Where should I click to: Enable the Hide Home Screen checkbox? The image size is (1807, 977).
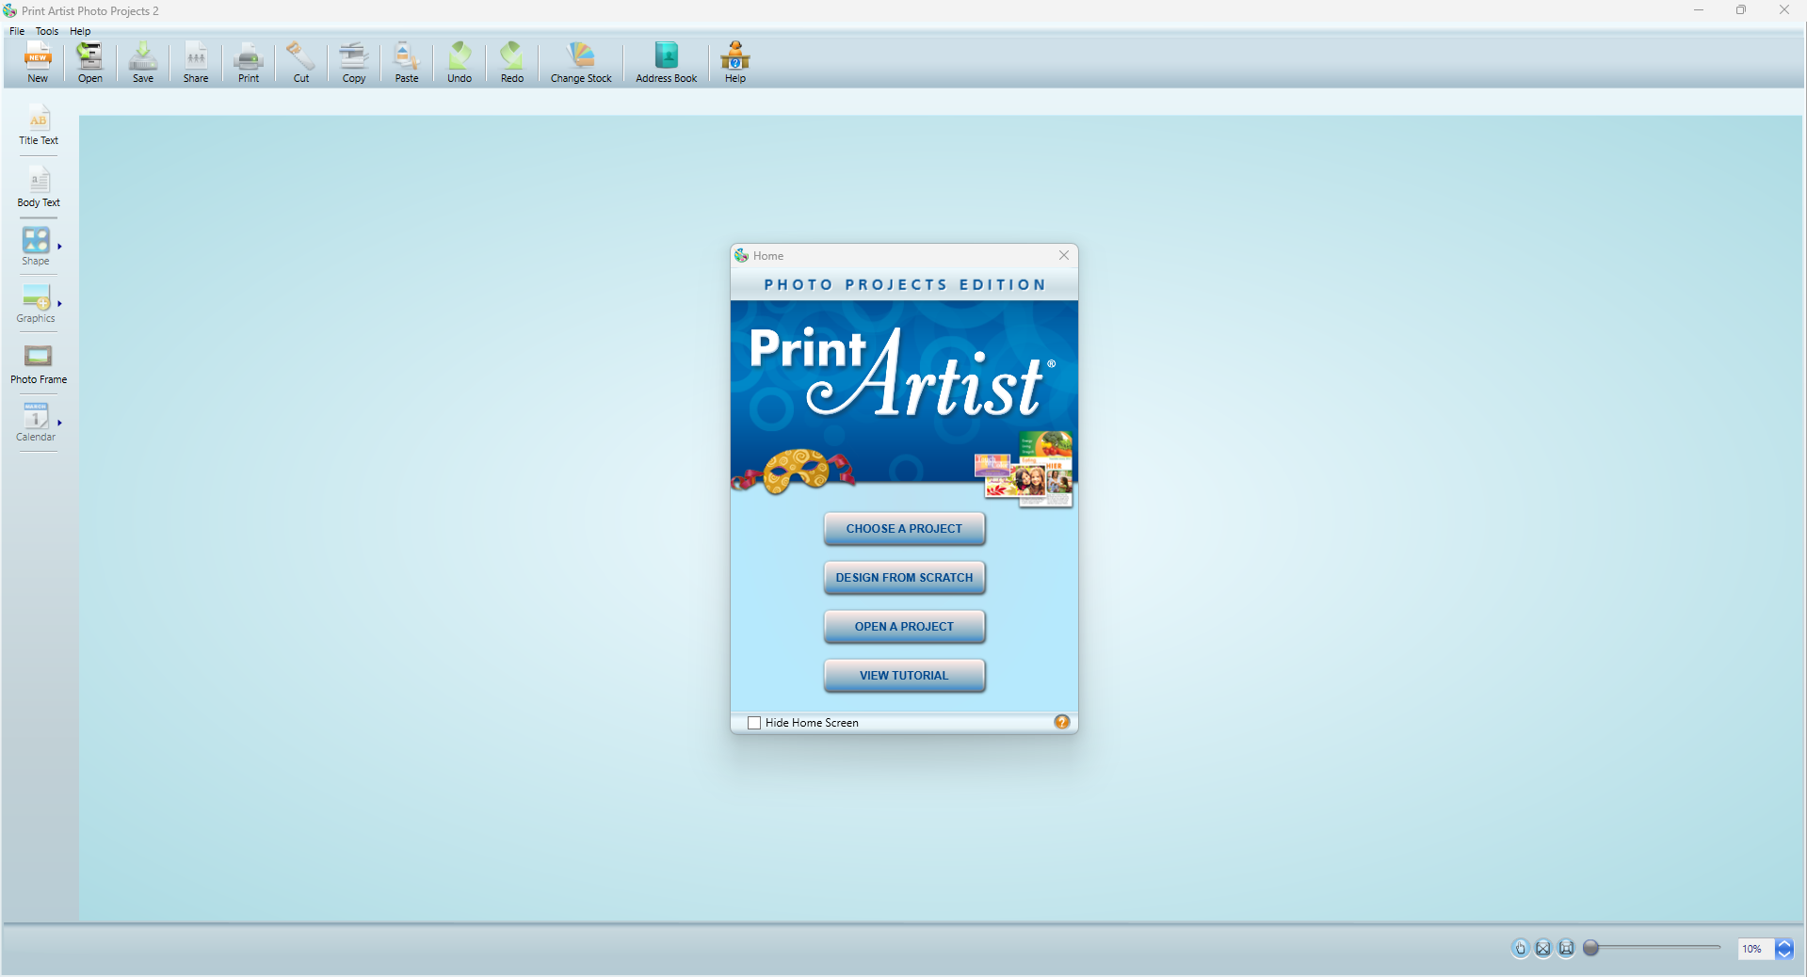[754, 723]
